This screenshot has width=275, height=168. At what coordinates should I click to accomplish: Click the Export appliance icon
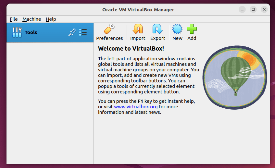(157, 32)
